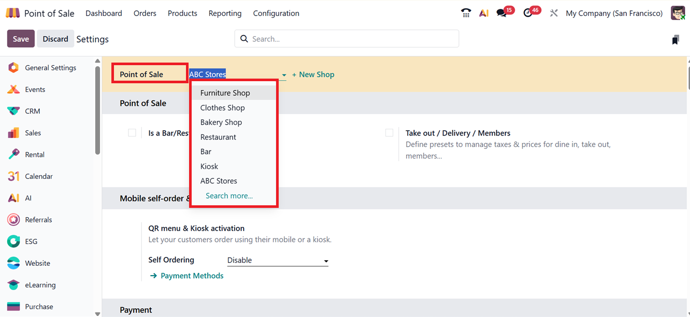
Task: Select Bakery Shop from the dropdown list
Action: point(221,123)
